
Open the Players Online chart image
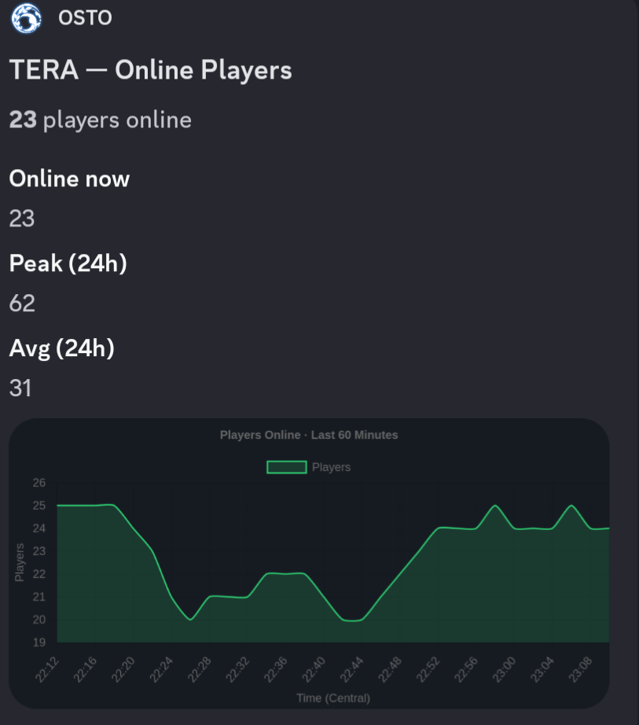coord(309,563)
